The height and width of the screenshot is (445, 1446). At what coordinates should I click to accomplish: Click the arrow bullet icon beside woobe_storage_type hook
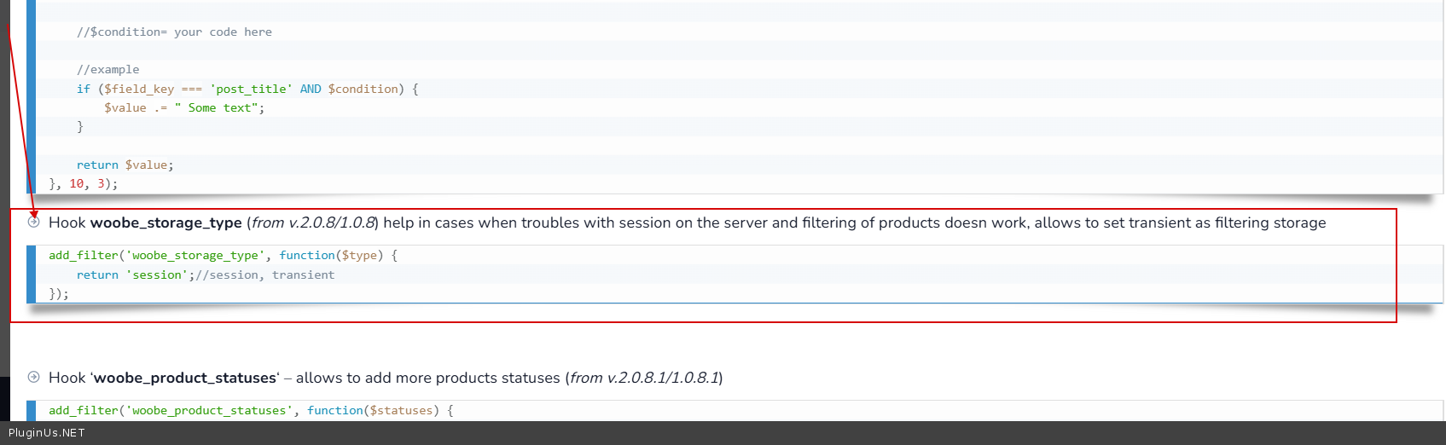(34, 222)
